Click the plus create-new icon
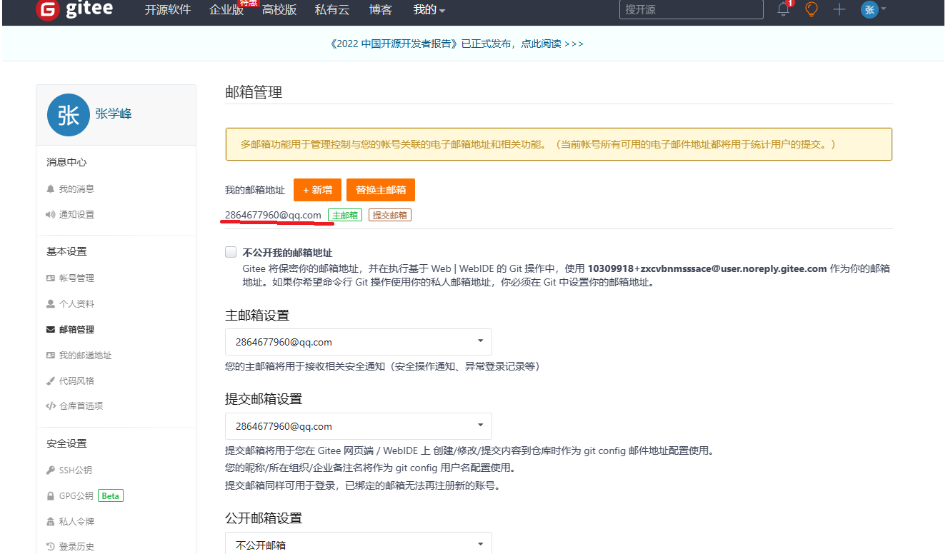 [839, 9]
